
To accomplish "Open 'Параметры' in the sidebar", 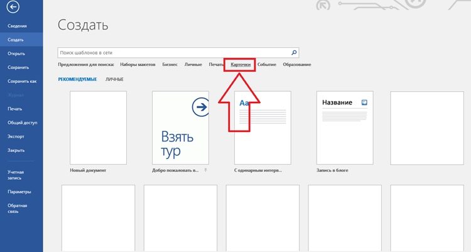I will [x=19, y=192].
